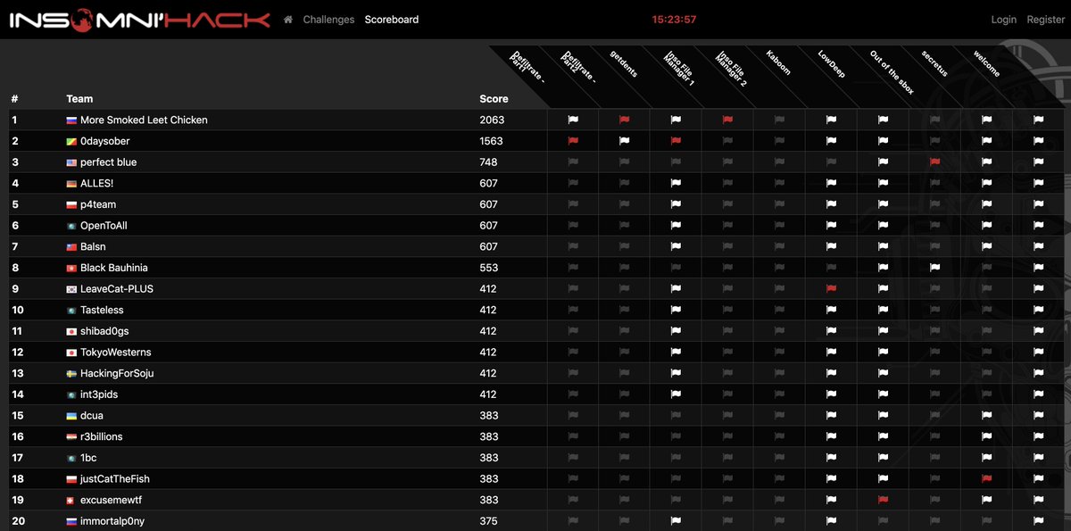Click More Smoked Leet Chicken's red Defiltrate Part2 flag

[x=624, y=120]
